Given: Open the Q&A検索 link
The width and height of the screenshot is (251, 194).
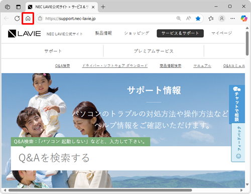Looking at the screenshot, I should 62,66.
